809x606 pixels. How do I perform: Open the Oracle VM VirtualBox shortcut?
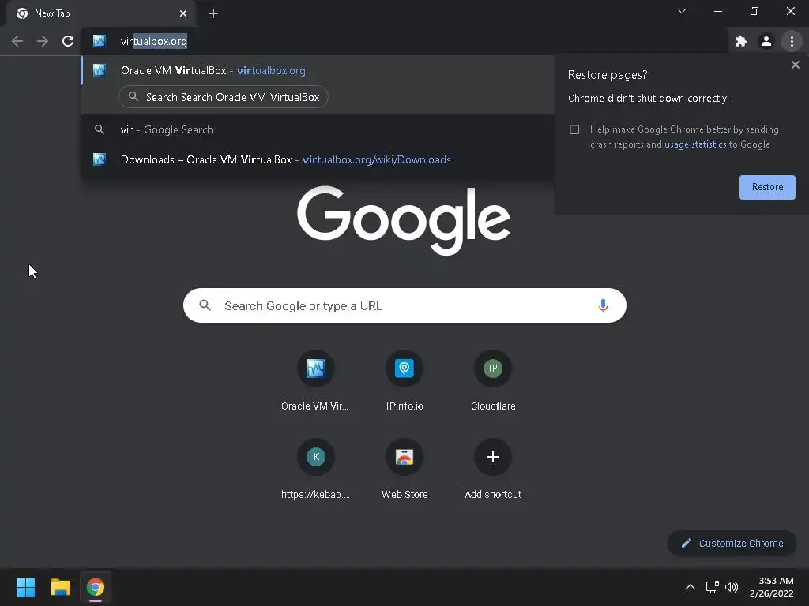[315, 381]
